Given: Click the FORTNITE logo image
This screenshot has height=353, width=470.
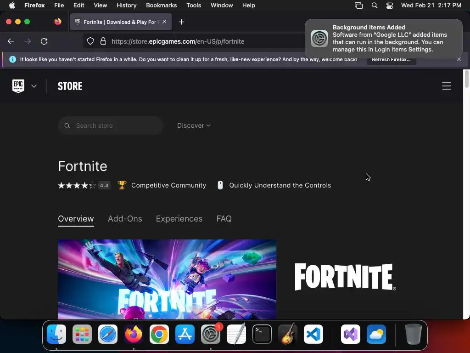Looking at the screenshot, I should (x=345, y=277).
